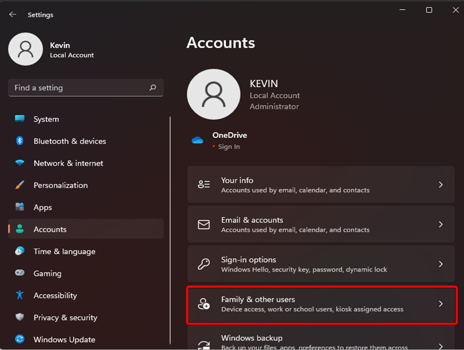
Task: Click the Gaming controller icon
Action: click(x=20, y=273)
